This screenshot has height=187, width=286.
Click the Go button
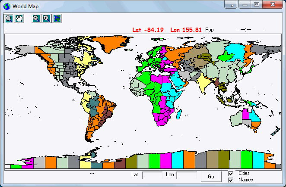(211, 177)
